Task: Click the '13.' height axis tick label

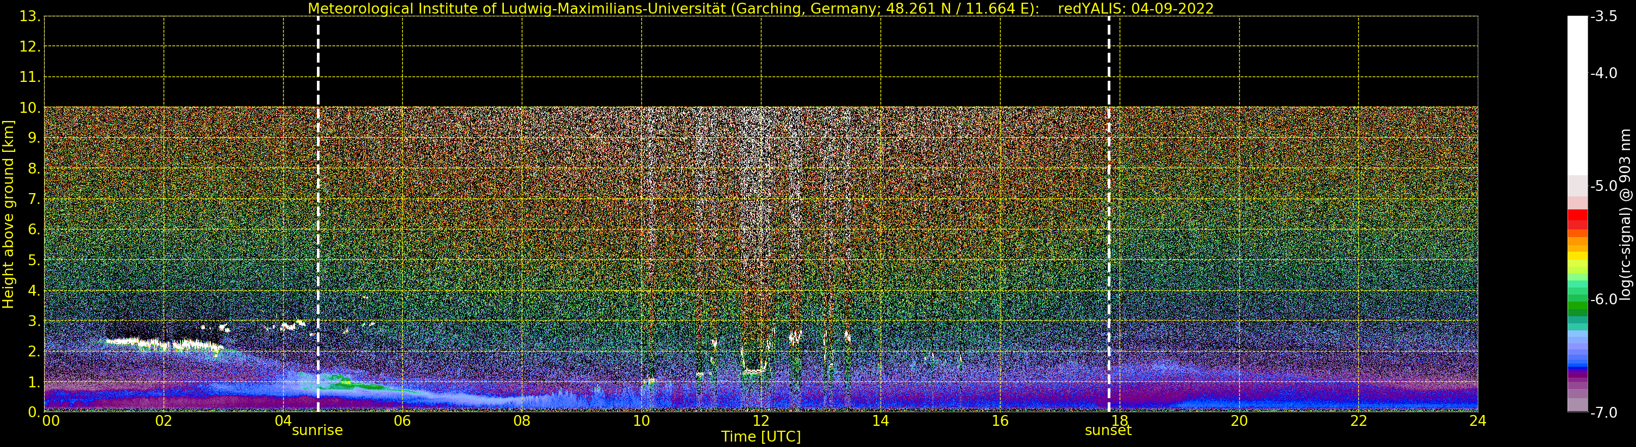Action: (x=30, y=16)
